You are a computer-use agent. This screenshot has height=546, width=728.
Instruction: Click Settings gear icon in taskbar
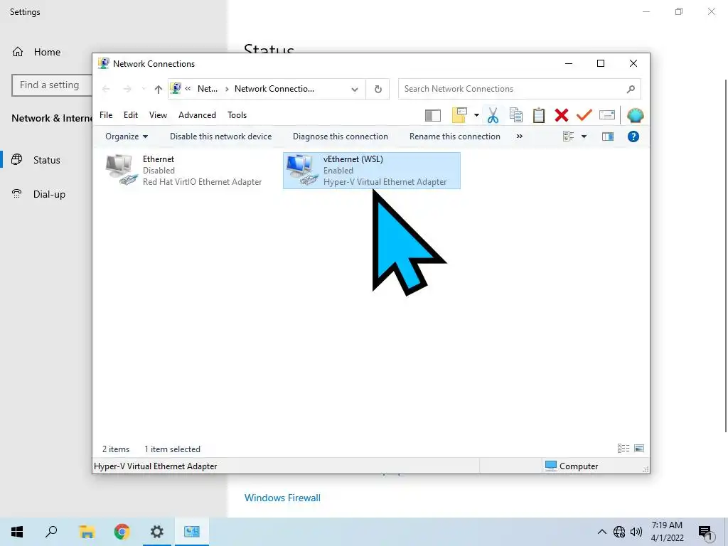pos(157,532)
